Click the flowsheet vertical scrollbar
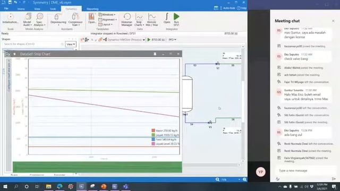Screen dimensions: 340x191 coord(243,104)
